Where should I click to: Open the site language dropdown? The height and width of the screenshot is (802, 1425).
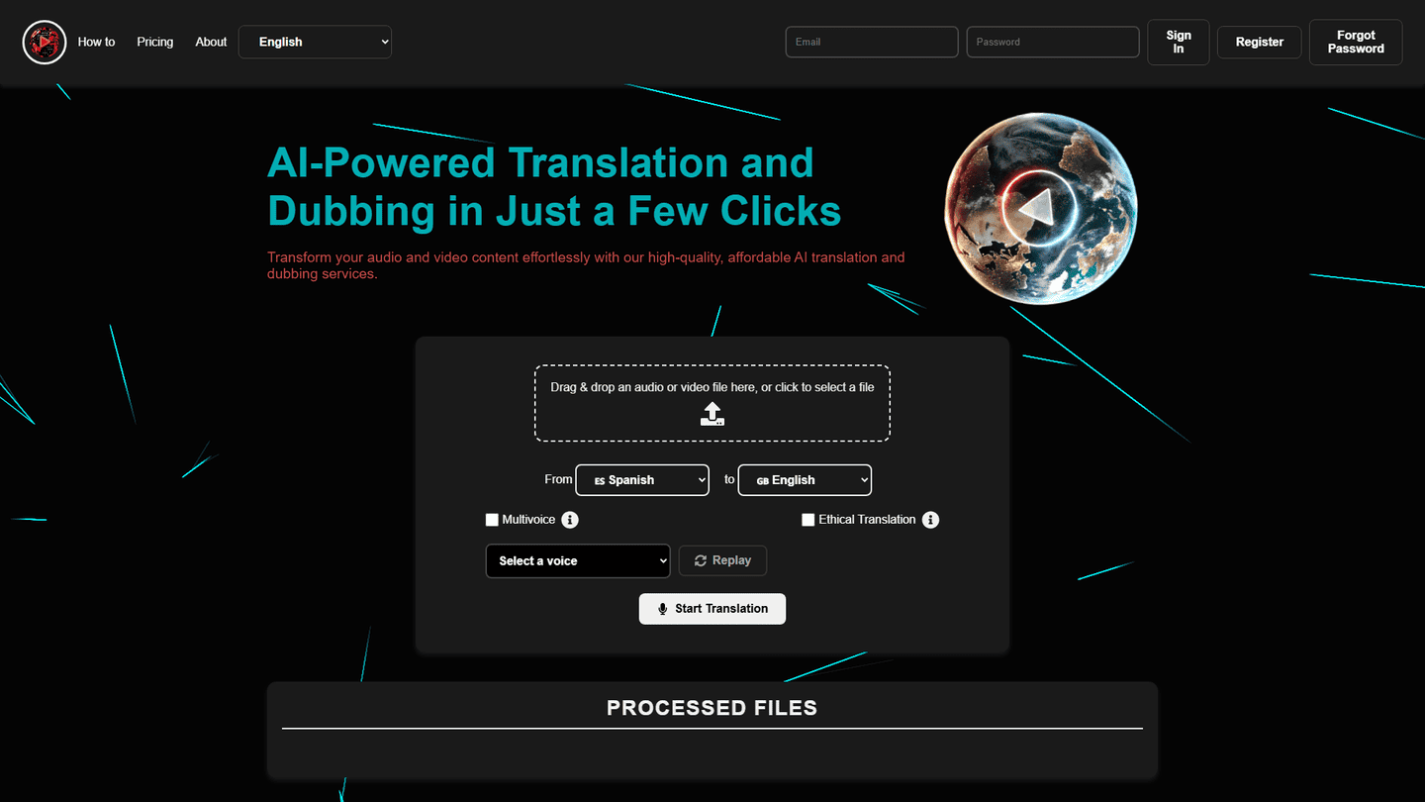click(x=315, y=42)
